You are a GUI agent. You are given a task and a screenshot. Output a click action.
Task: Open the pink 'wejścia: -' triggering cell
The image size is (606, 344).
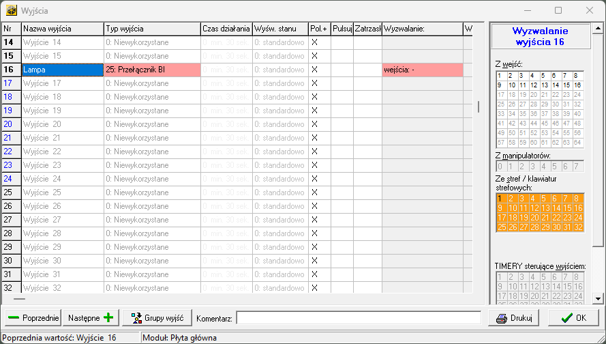422,70
